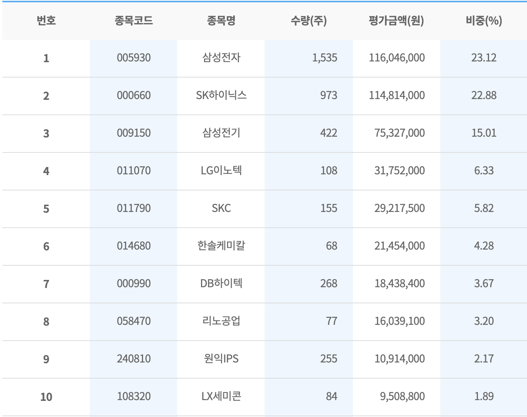Click weight value 2.17

[x=484, y=359]
